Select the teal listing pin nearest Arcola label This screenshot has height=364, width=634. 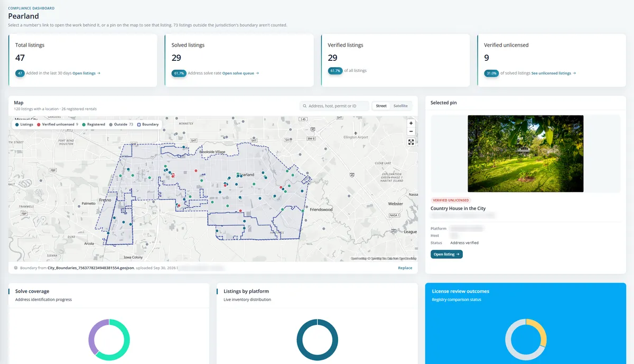click(108, 233)
